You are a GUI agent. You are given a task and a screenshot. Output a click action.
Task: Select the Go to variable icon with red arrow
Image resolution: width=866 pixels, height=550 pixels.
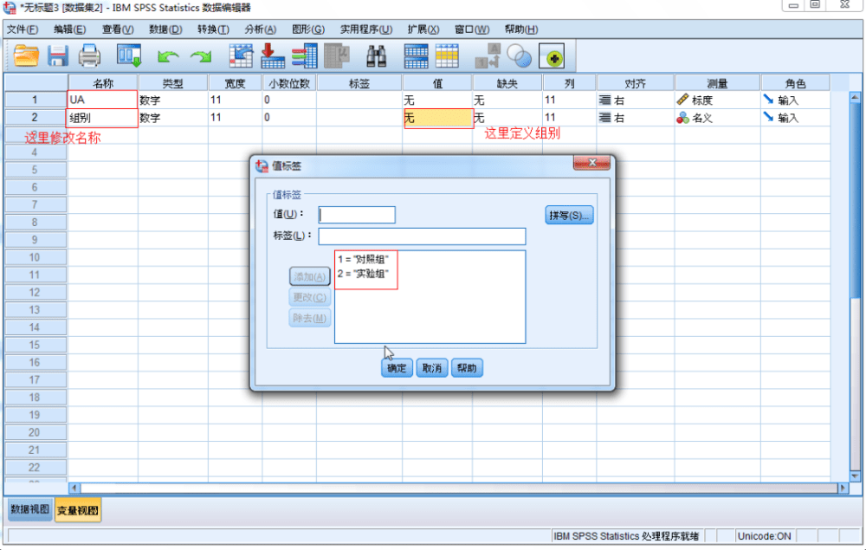coord(272,55)
